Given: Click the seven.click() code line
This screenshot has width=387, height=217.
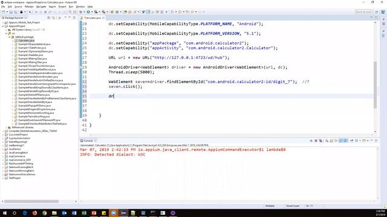Looking at the screenshot, I should click(125, 87).
